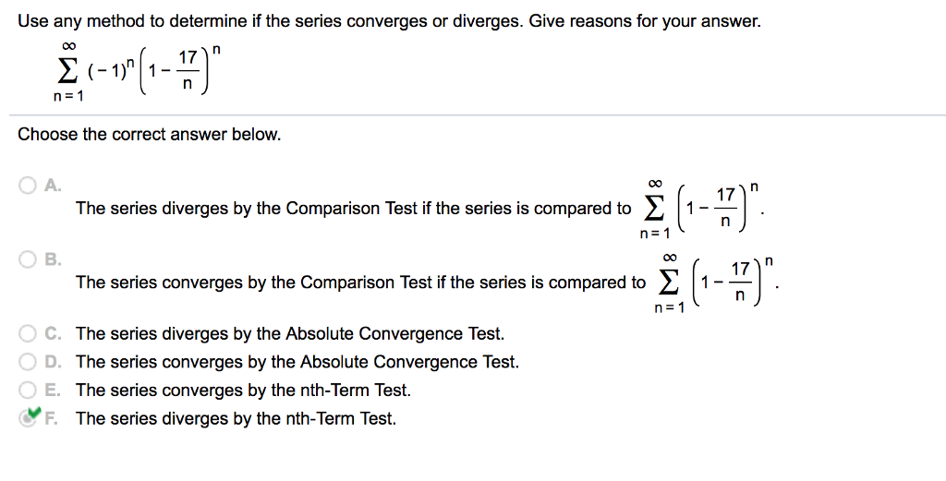Choose the option D radio button
This screenshot has height=481, width=946.
tap(27, 362)
